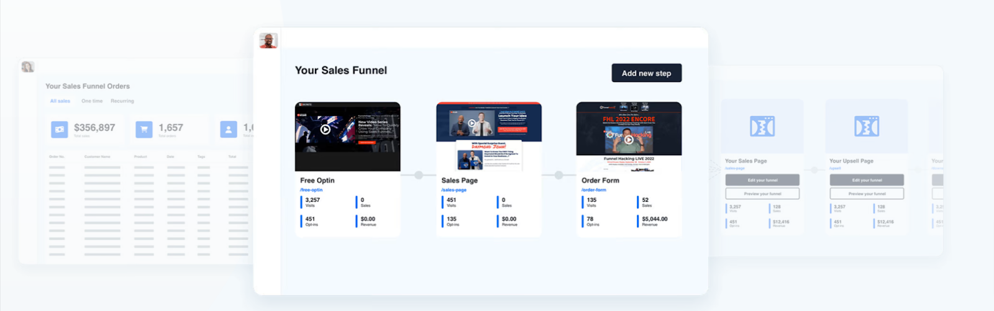Click connector node between Sales Page and Order Form
This screenshot has width=994, height=311.
559,175
